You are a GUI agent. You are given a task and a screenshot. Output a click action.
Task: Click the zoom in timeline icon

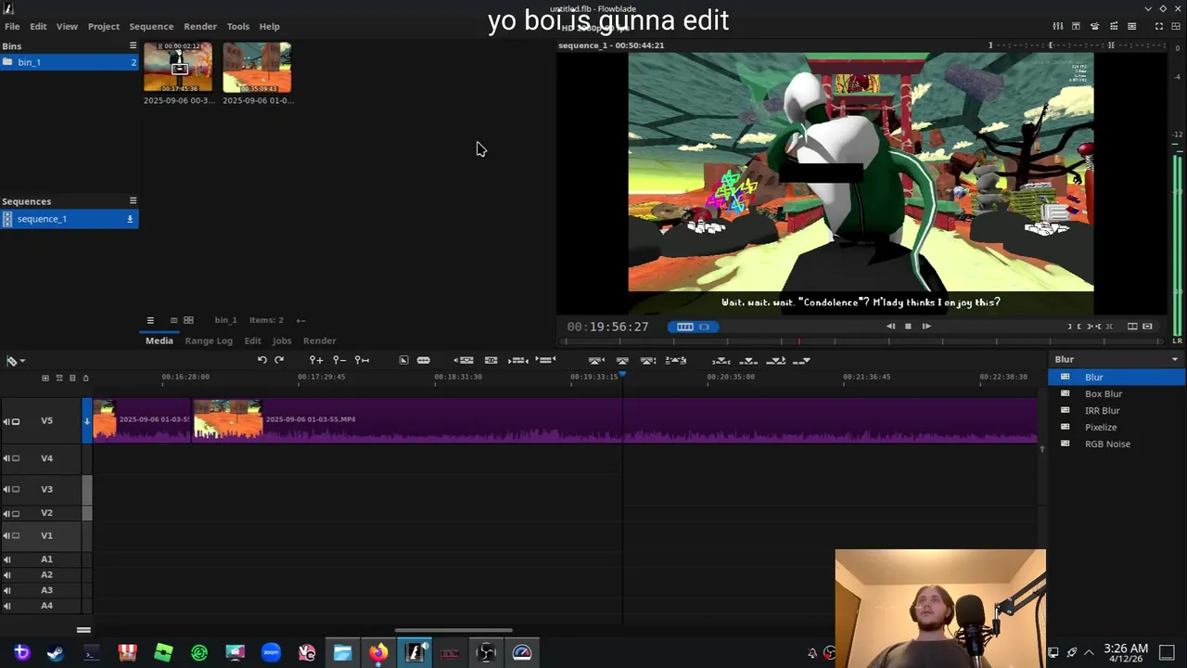coord(316,360)
